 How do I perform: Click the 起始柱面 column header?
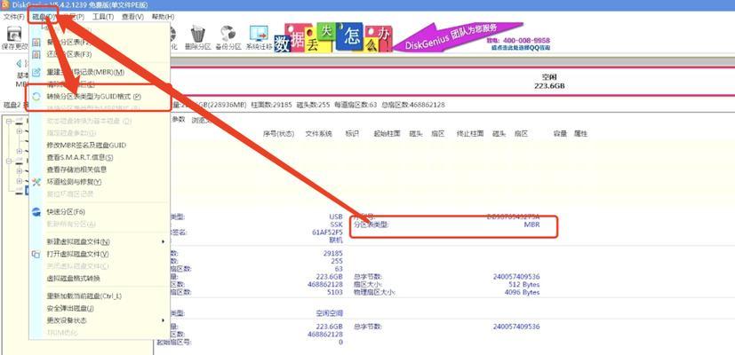click(387, 133)
